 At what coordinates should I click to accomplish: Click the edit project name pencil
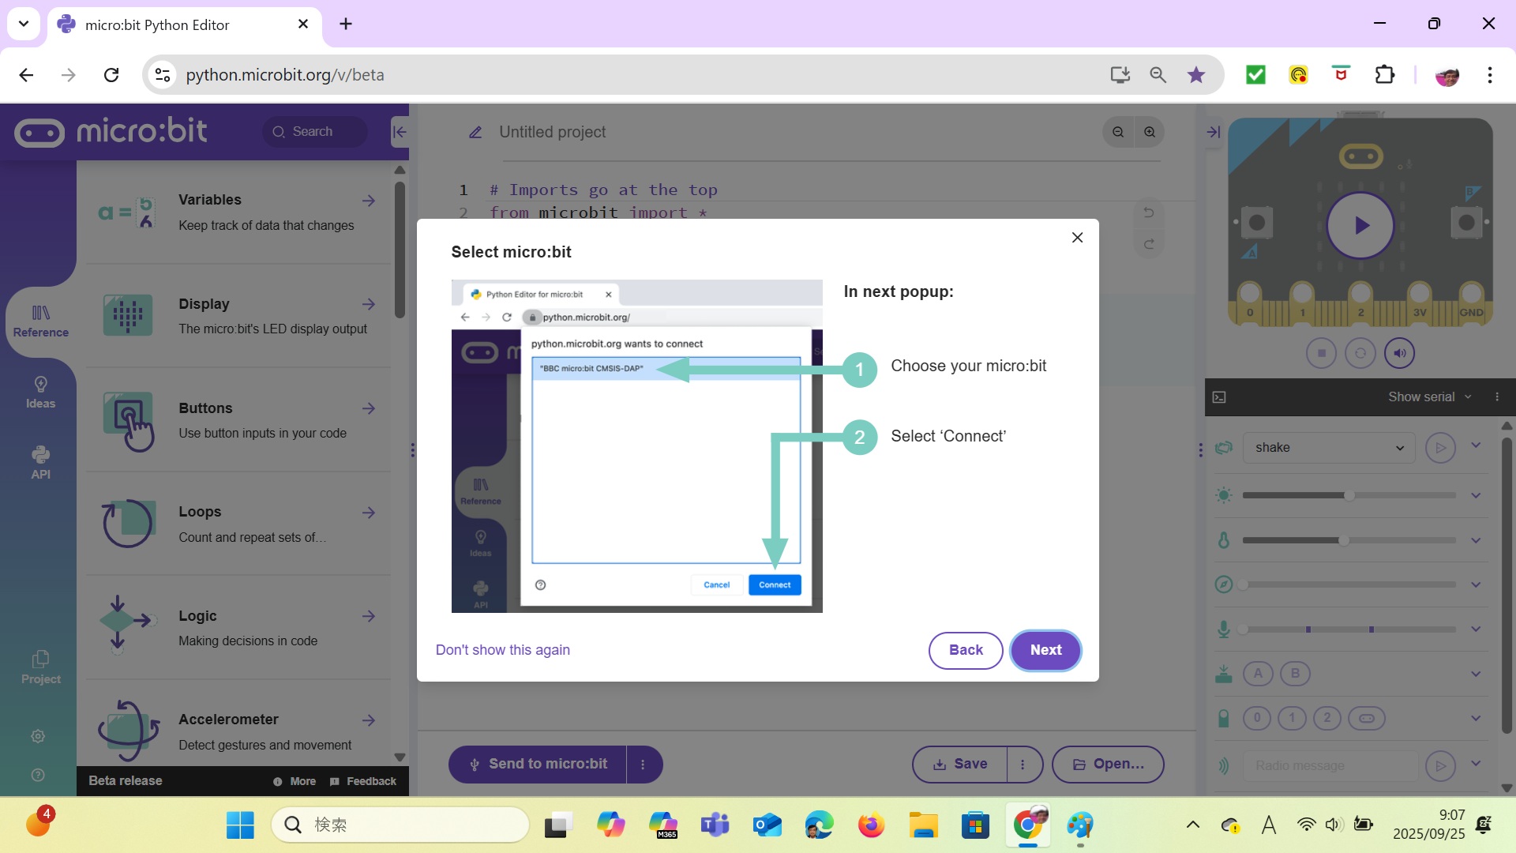pos(475,132)
